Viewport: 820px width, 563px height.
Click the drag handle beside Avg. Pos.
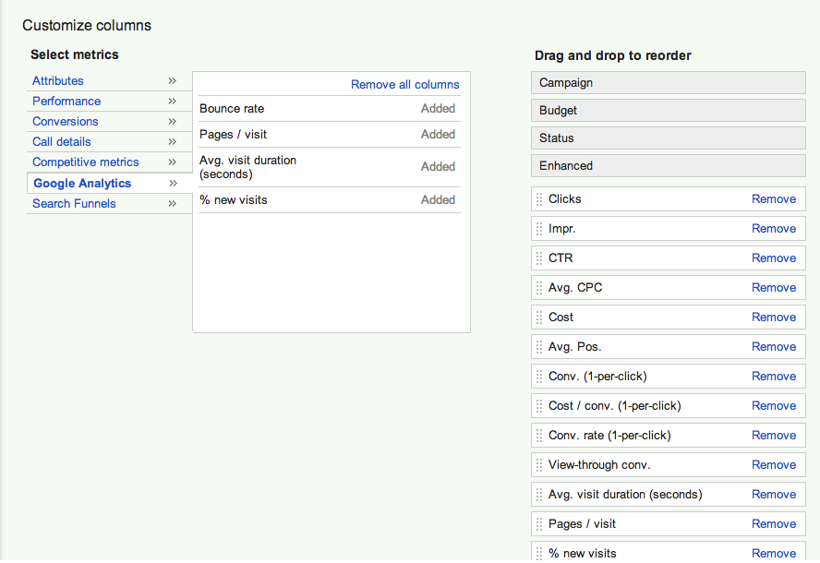(540, 347)
